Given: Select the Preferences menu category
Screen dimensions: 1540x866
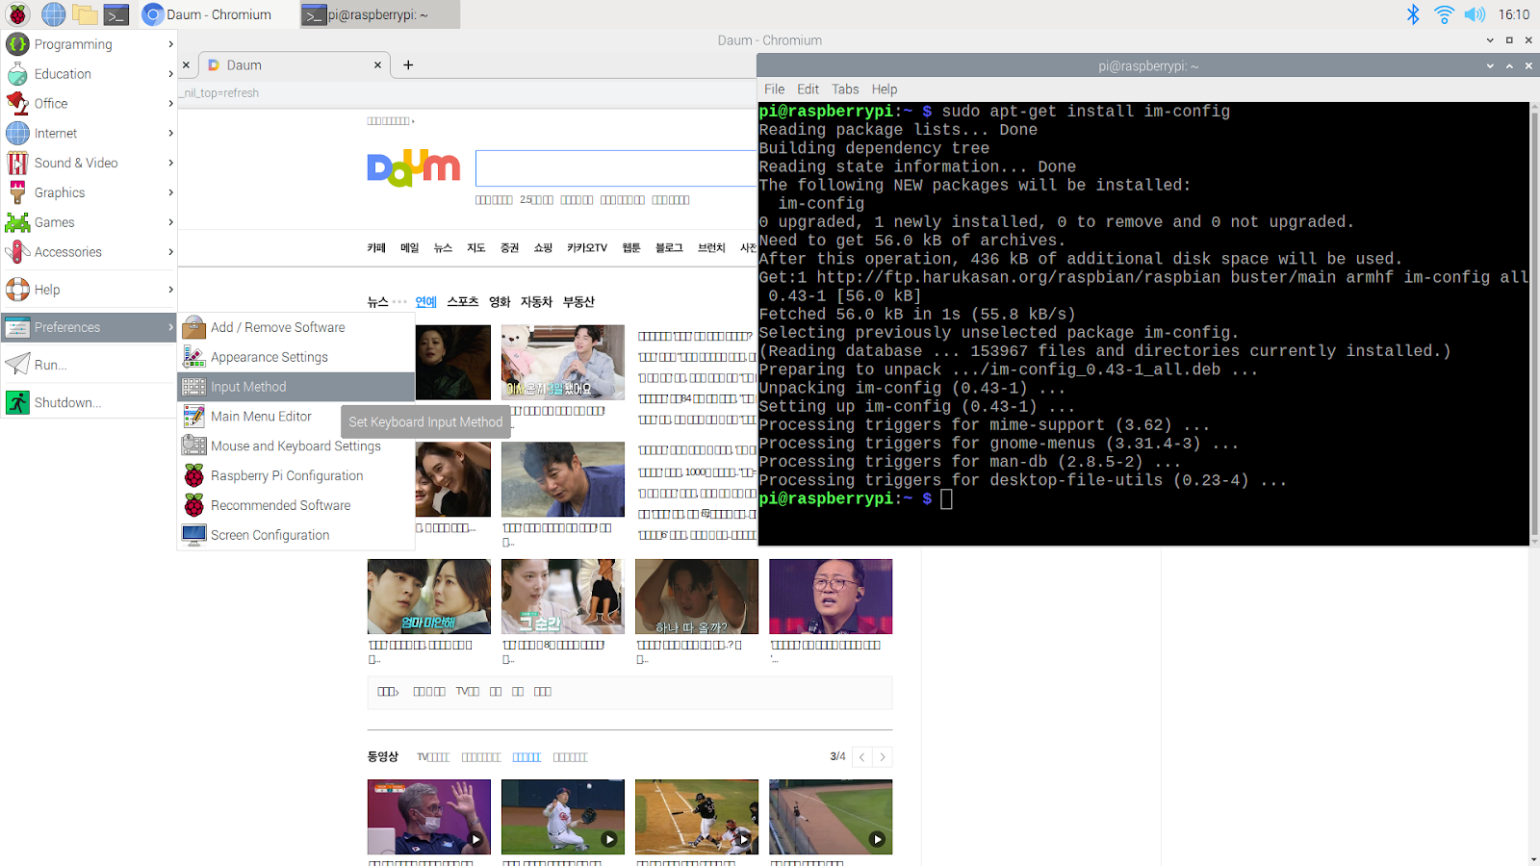Looking at the screenshot, I should pyautogui.click(x=90, y=327).
